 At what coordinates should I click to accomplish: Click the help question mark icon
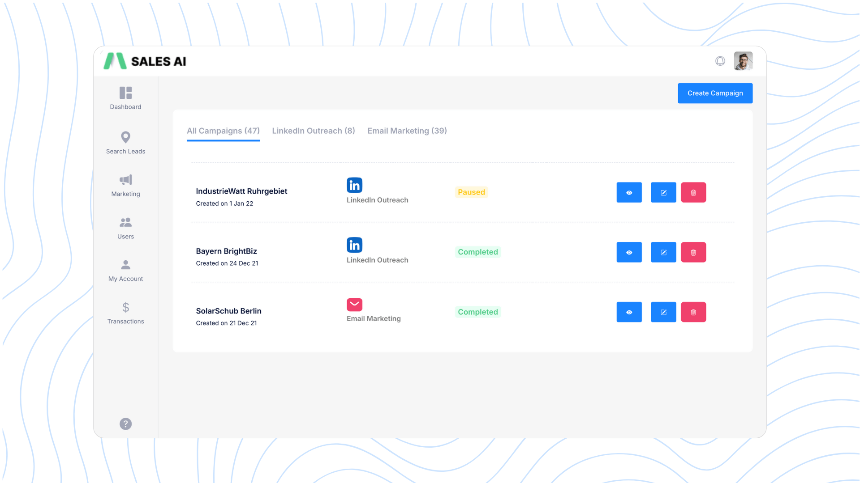click(125, 424)
